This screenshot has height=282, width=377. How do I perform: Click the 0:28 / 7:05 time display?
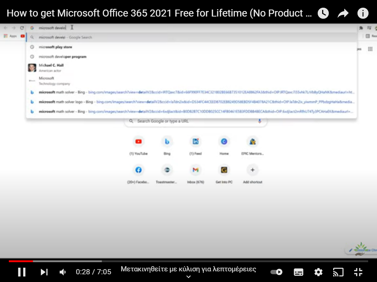point(94,272)
